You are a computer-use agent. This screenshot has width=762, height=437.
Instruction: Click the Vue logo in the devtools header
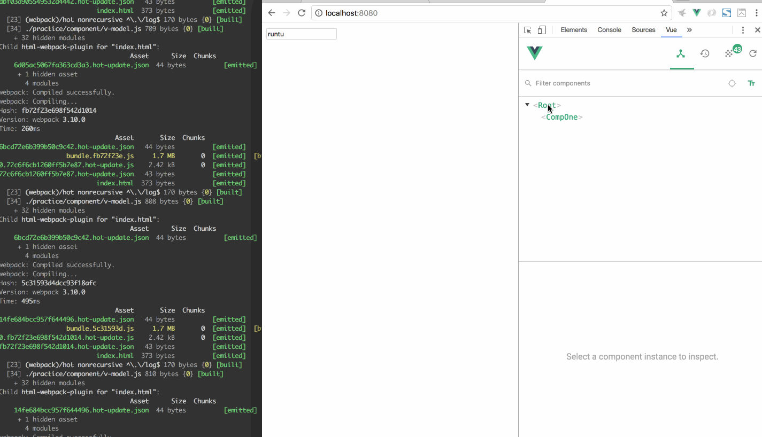pos(535,53)
